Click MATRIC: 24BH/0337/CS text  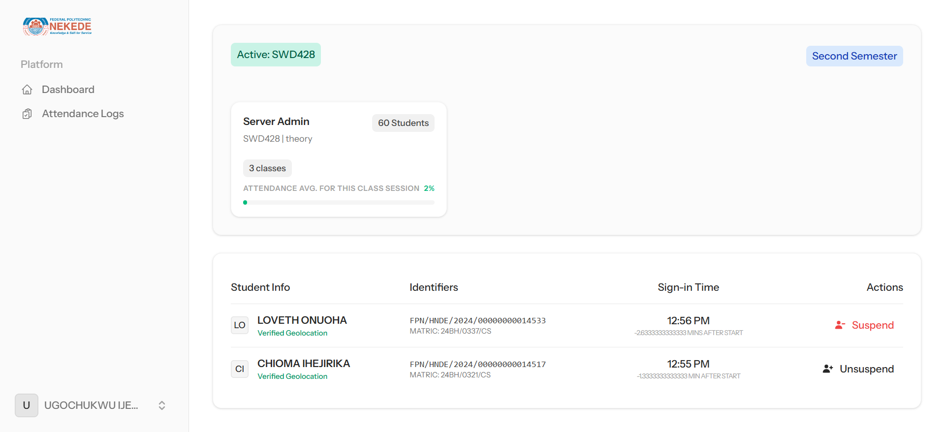point(450,331)
